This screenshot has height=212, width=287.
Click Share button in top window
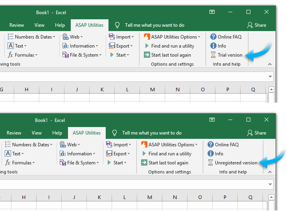tap(257, 25)
